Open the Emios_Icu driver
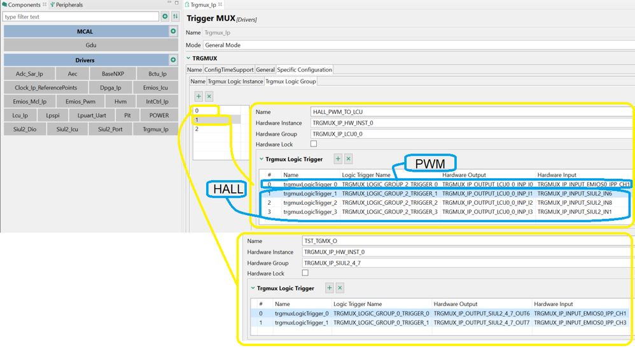This screenshot has width=635, height=348. click(x=155, y=88)
